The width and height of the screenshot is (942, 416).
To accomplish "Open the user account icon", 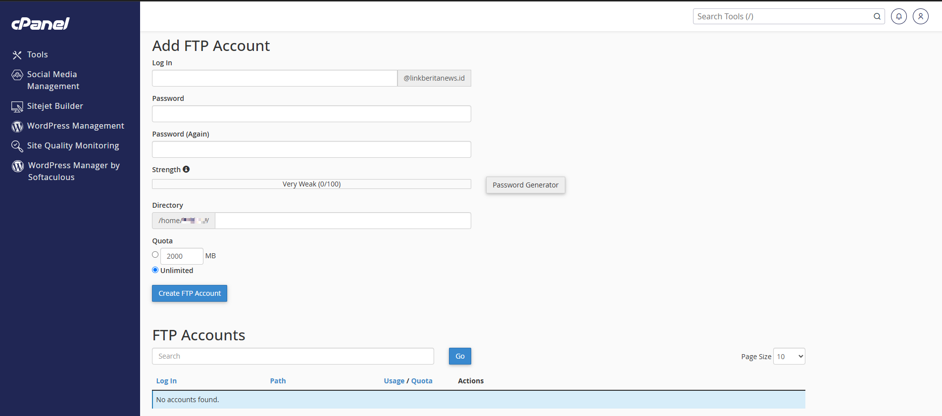I will (921, 16).
